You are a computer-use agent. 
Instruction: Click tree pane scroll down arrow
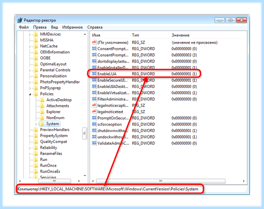tap(85, 176)
